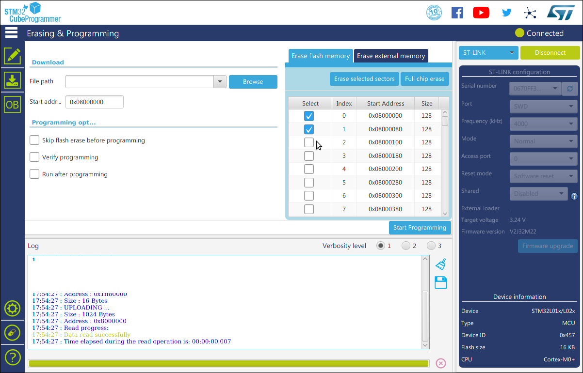Open Memory & File editing pencil icon
Viewport: 583px width, 373px height.
[12, 56]
